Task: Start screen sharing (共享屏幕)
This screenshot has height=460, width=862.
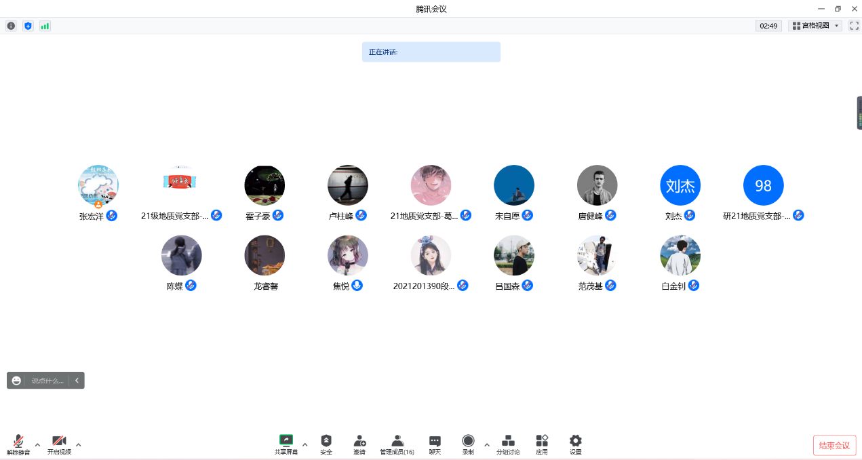Action: [x=286, y=444]
